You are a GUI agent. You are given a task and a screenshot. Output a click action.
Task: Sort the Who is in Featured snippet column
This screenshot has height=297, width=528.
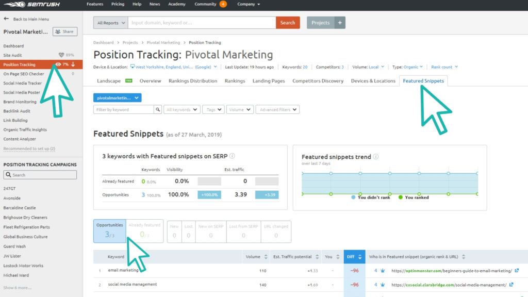click(x=464, y=257)
